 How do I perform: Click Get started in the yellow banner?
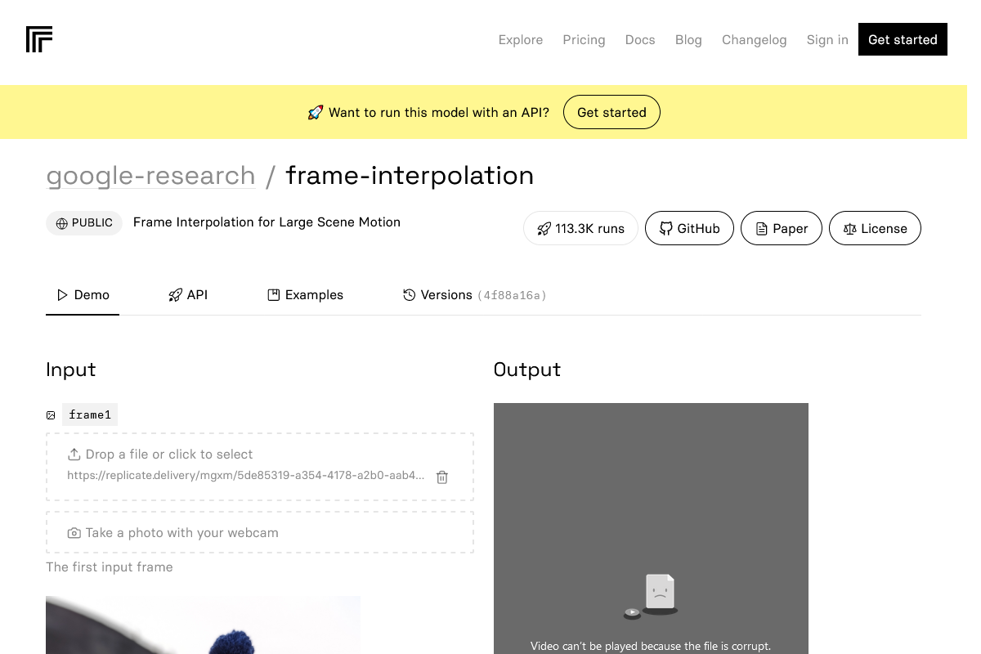(x=611, y=113)
